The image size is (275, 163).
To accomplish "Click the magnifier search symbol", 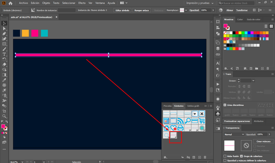I will coord(188,121).
